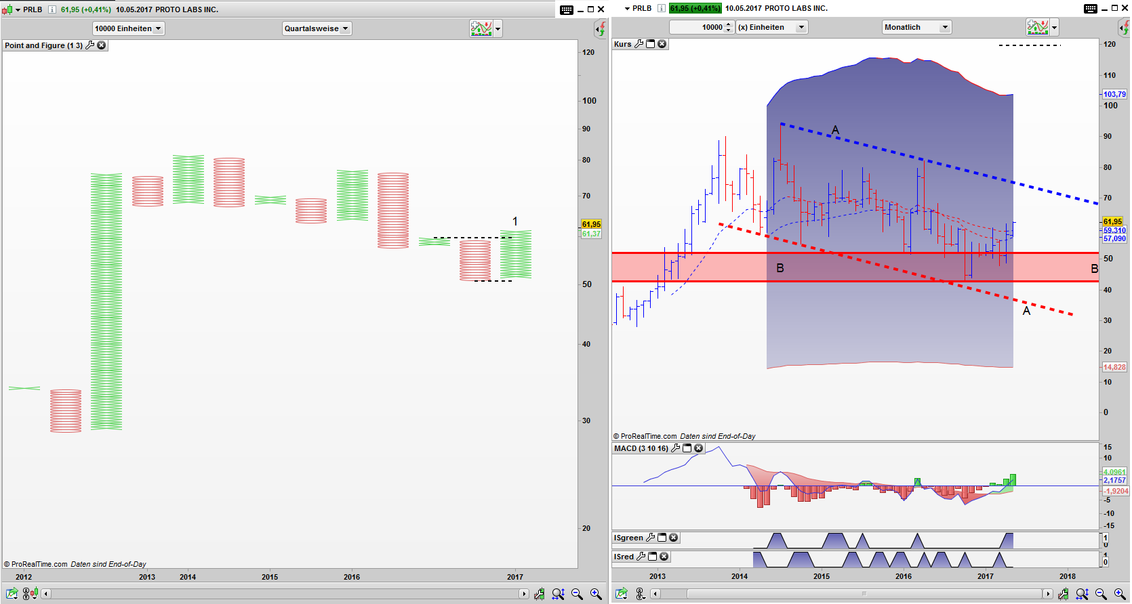Open the (x) Einheiten units dropdown
The image size is (1132, 604).
[771, 27]
